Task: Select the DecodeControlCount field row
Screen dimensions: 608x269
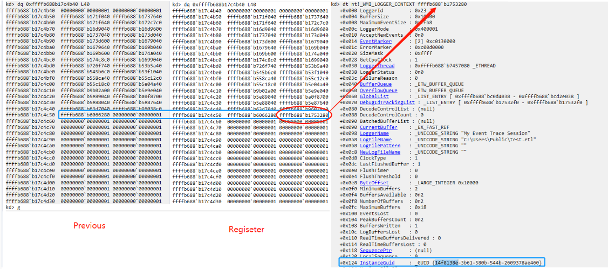Action: pos(382,115)
